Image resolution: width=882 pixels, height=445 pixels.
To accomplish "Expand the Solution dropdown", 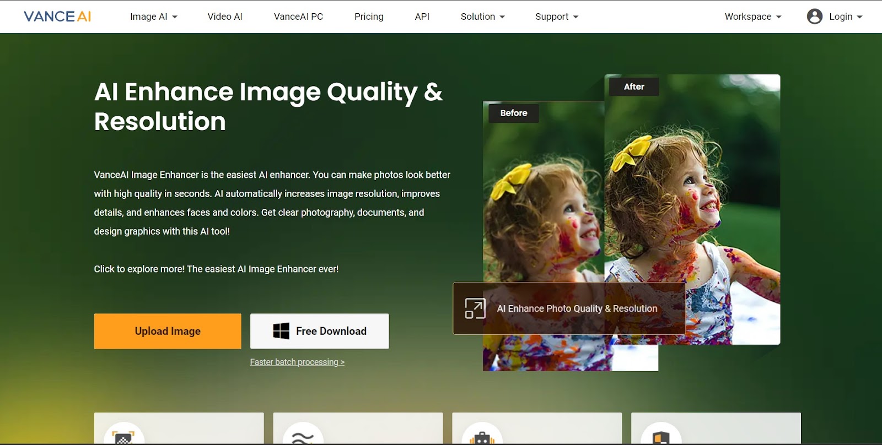I will (x=483, y=17).
